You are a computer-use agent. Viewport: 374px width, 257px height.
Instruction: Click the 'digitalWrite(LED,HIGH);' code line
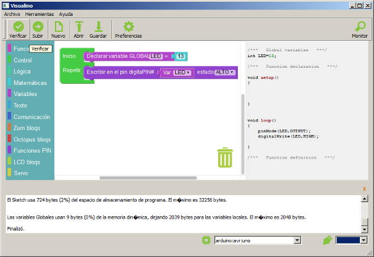pos(288,136)
